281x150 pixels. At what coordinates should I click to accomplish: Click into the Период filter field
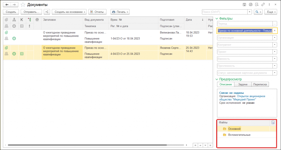click(245, 24)
